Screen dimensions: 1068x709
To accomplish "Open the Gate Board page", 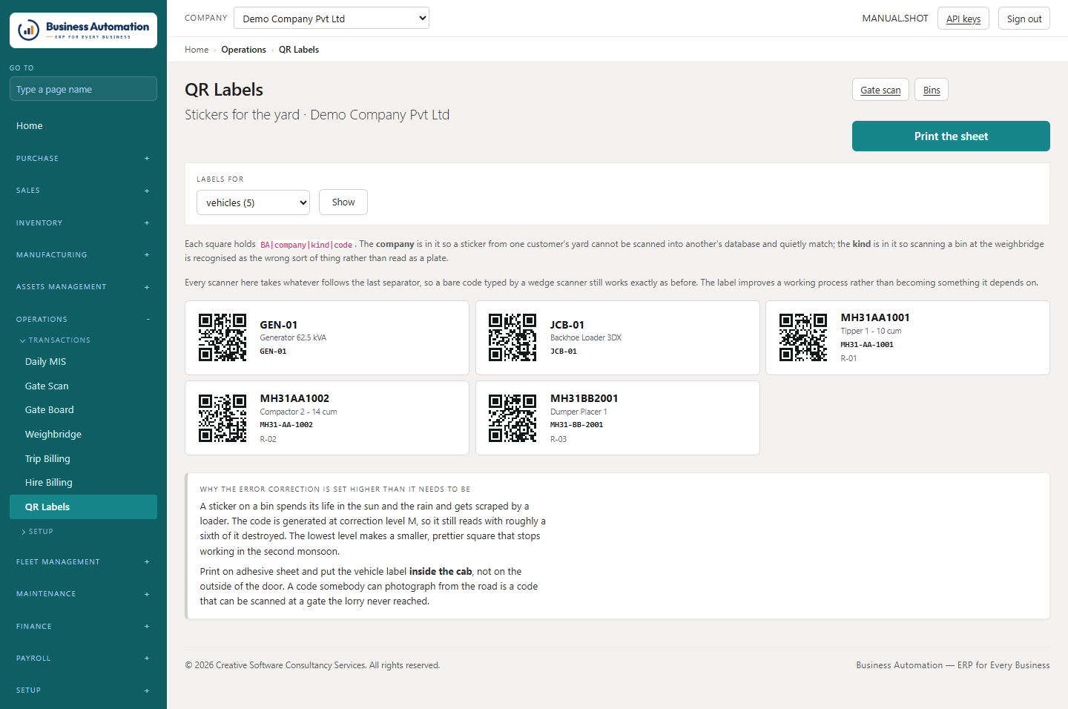I will coord(83,410).
